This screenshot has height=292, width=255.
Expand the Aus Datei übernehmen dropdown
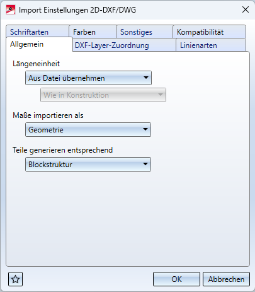[88, 78]
